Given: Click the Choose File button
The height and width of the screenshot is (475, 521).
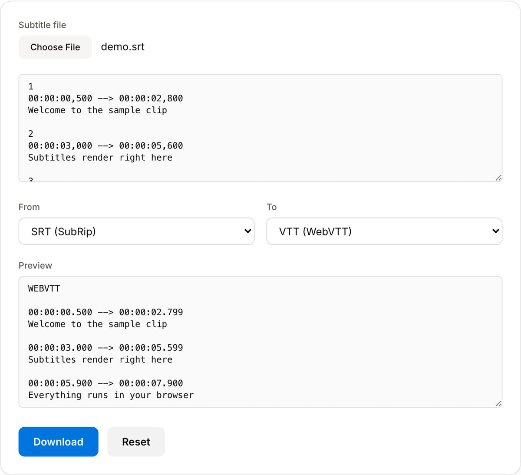Looking at the screenshot, I should pyautogui.click(x=55, y=47).
